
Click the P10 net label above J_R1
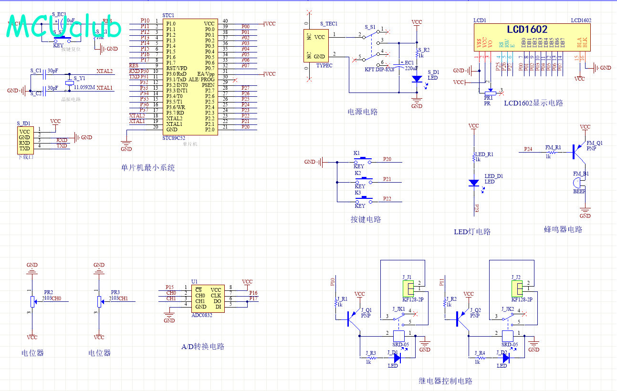(x=332, y=282)
